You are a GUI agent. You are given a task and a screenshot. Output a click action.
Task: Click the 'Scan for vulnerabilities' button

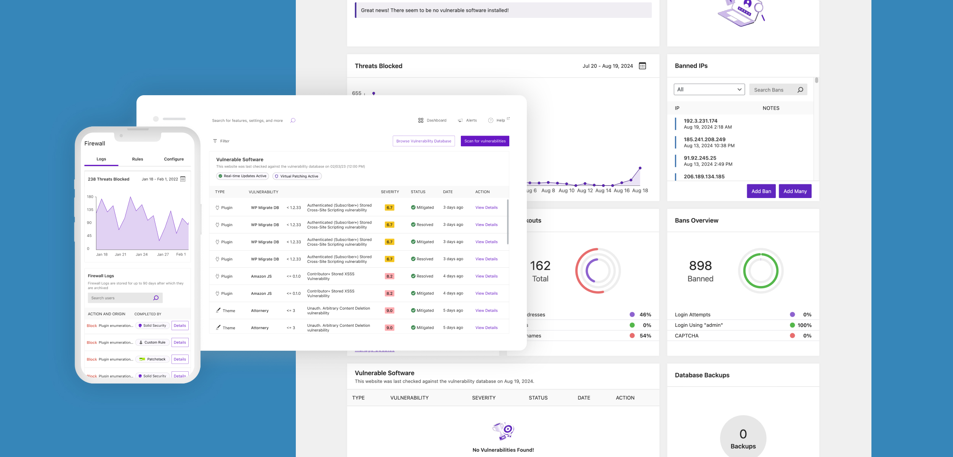pyautogui.click(x=485, y=141)
